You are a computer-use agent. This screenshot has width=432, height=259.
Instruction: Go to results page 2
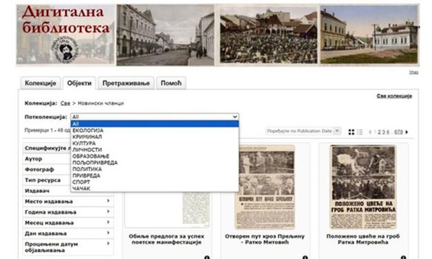(379, 132)
